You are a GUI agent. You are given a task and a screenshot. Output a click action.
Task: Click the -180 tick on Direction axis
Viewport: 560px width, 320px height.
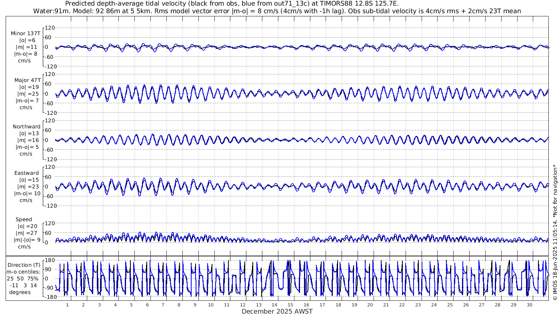point(48,297)
